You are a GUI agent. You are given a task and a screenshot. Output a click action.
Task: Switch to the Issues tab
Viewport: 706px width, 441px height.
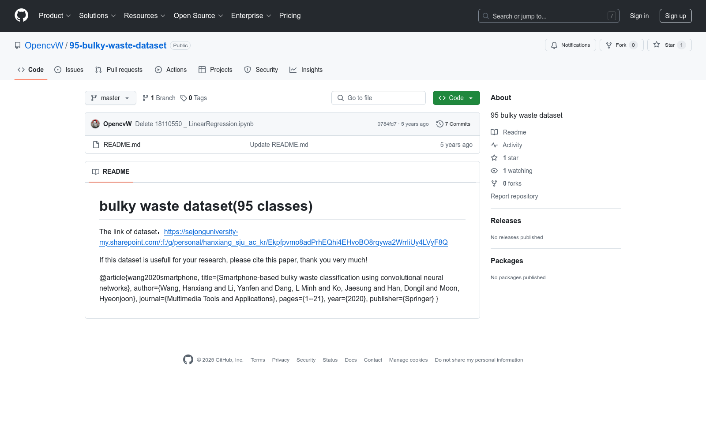pyautogui.click(x=69, y=70)
